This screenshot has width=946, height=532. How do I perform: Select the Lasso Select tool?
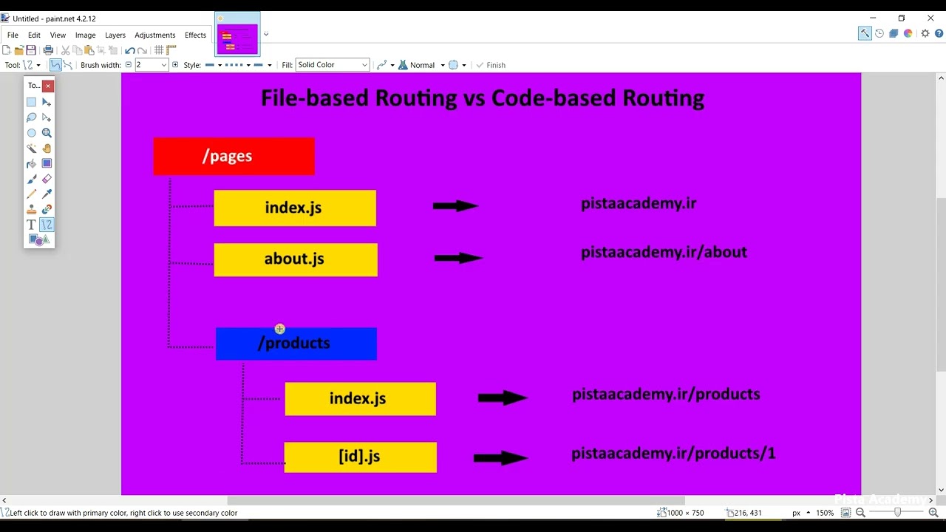pyautogui.click(x=31, y=117)
